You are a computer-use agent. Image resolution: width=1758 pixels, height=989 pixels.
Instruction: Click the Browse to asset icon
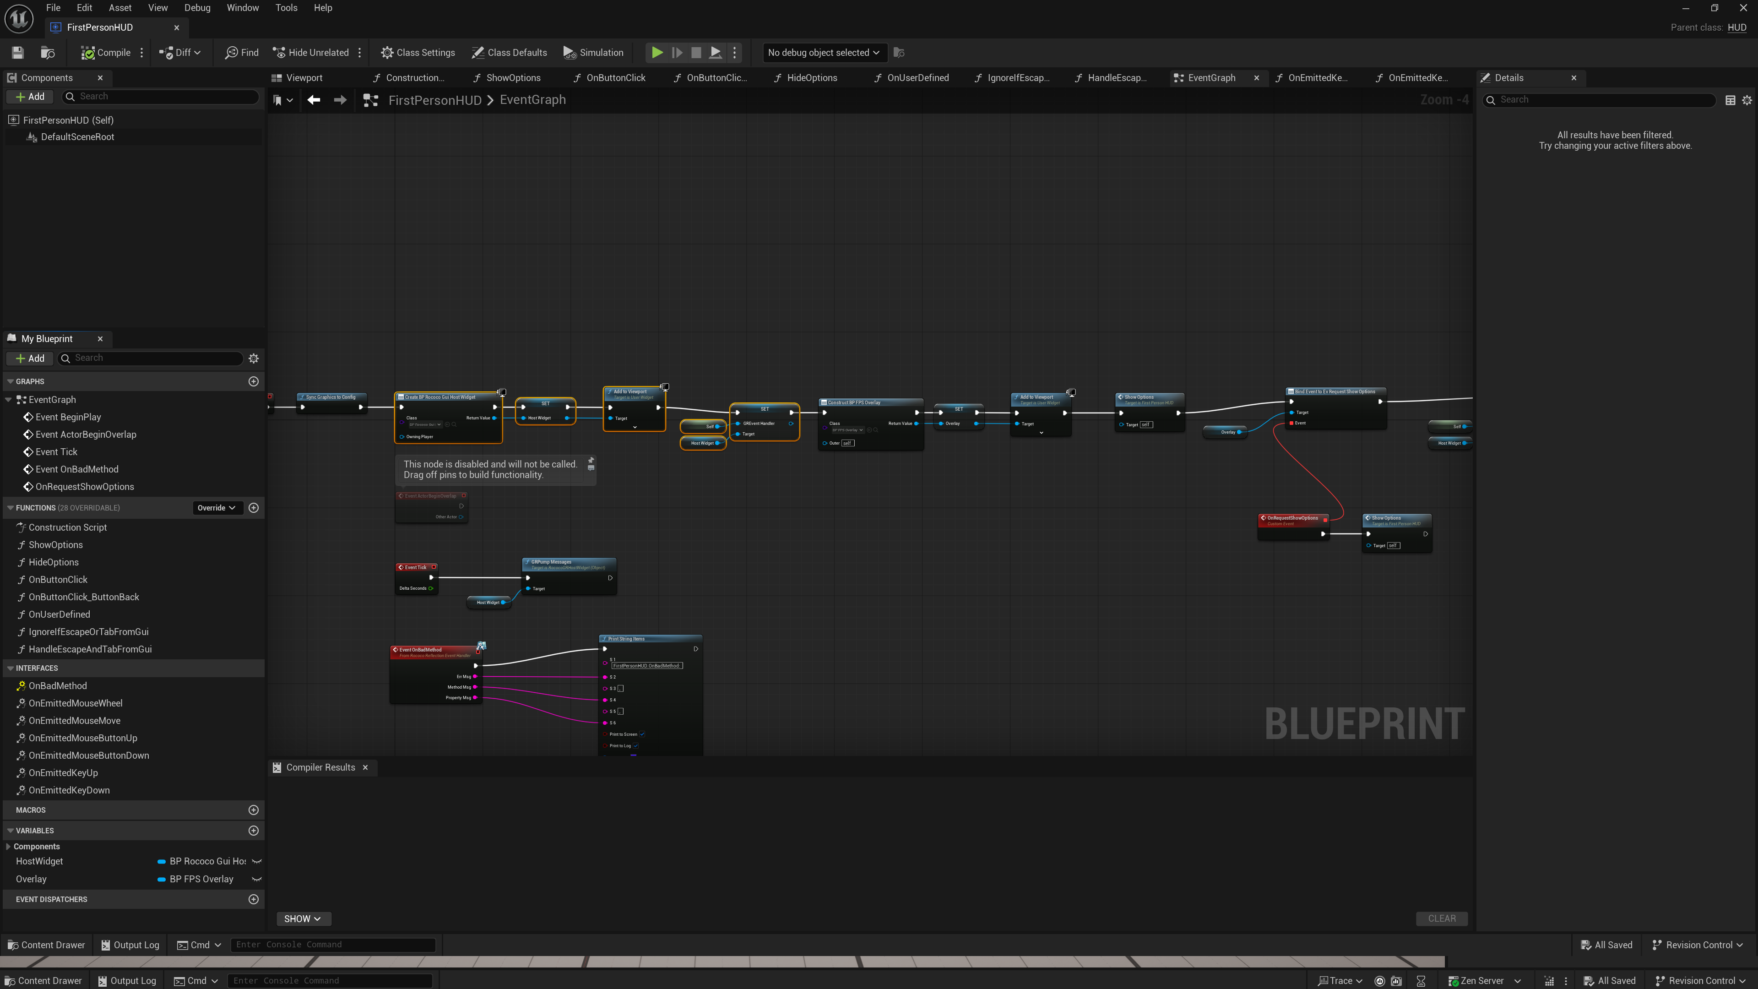point(48,53)
